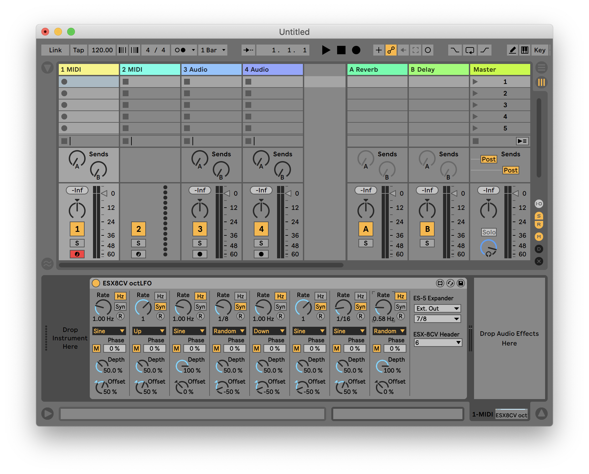Solo track 3 Audio

(200, 243)
